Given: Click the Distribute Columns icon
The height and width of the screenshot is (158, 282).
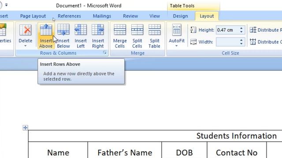Looking at the screenshot, I should pos(253,42).
